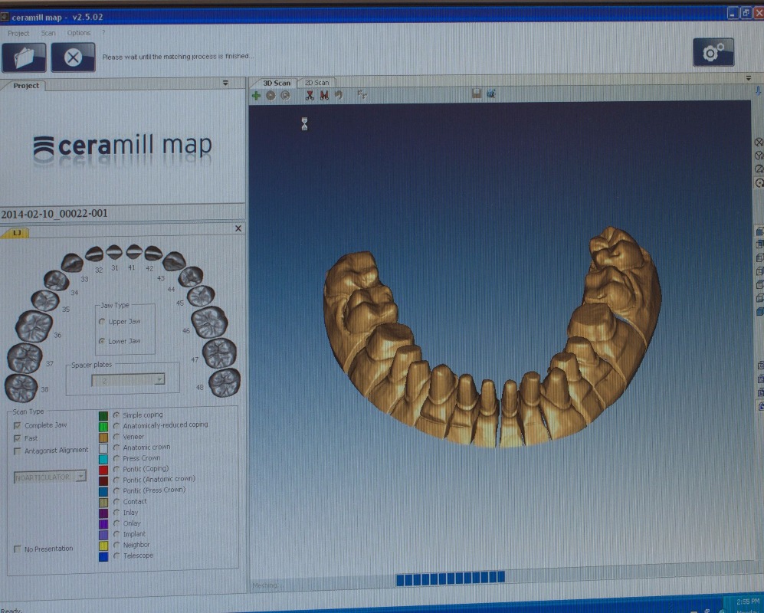Enable the Antagonist Alignment checkbox
The image size is (764, 613).
coord(18,451)
